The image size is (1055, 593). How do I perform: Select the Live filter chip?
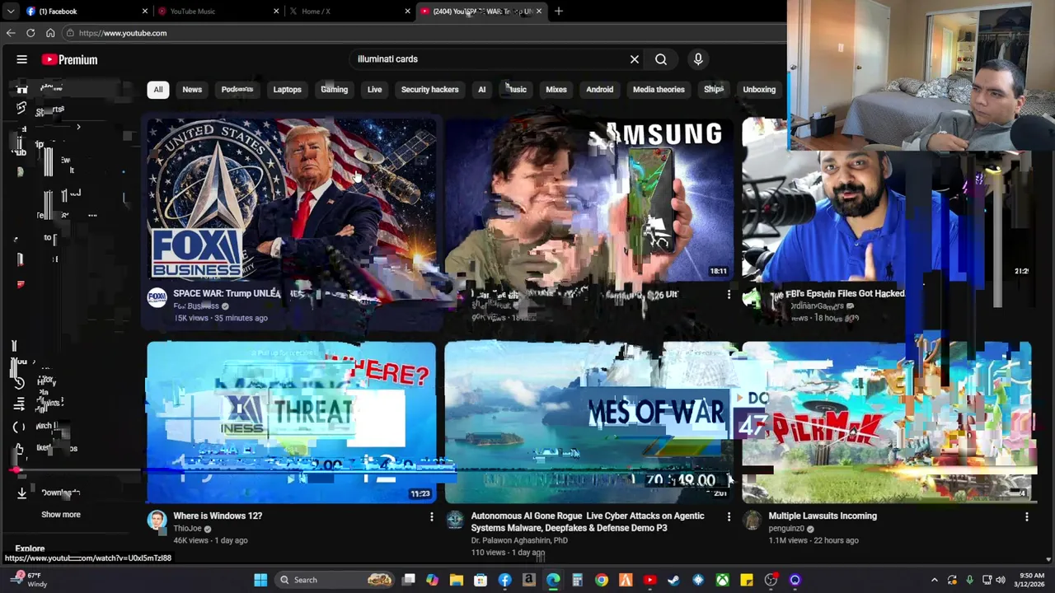pos(374,89)
